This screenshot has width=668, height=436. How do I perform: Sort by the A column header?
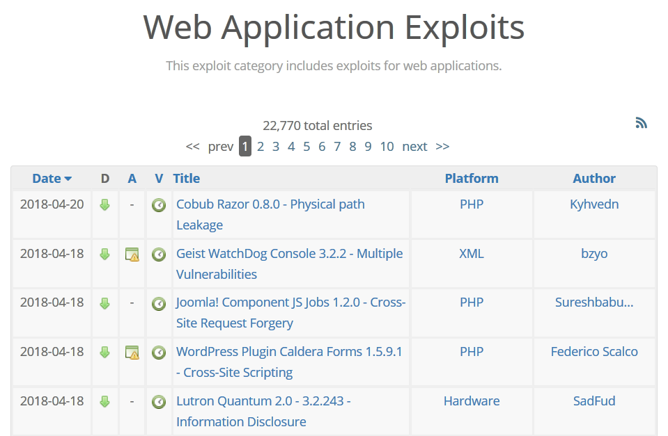tap(132, 178)
